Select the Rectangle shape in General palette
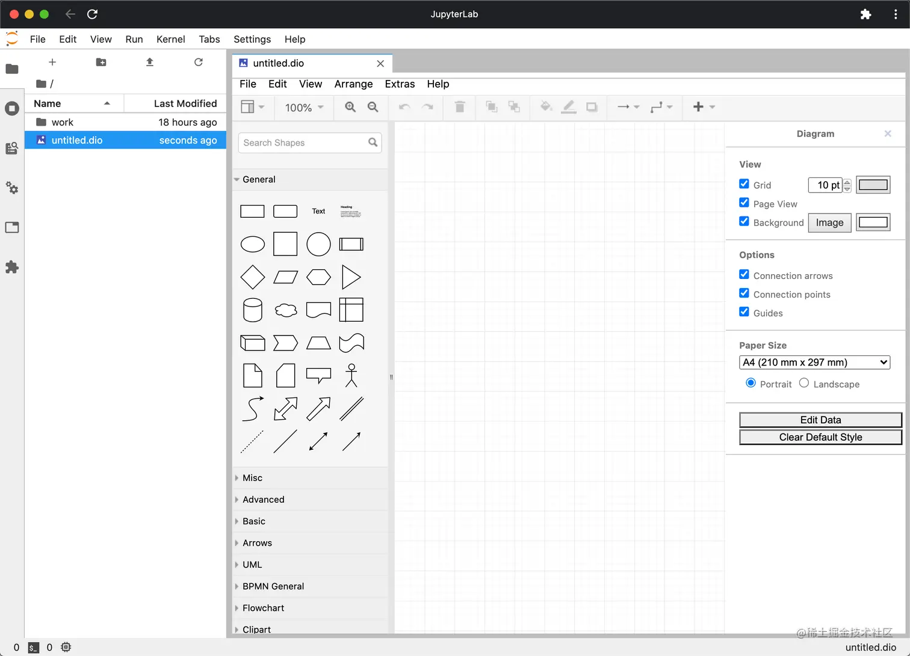910x656 pixels. point(252,211)
